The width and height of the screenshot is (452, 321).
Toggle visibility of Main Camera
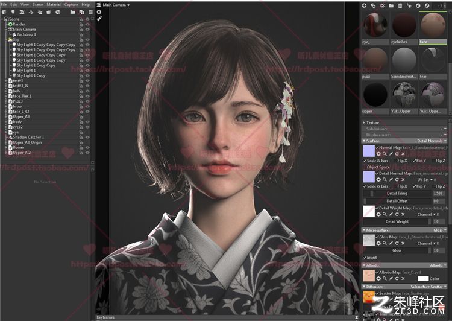point(87,30)
